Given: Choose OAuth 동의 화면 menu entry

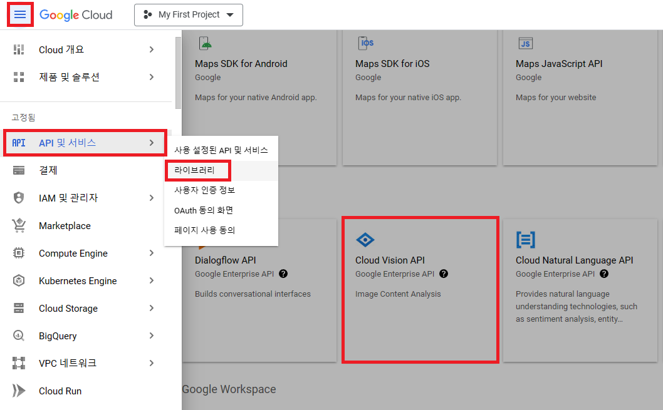Looking at the screenshot, I should 204,210.
